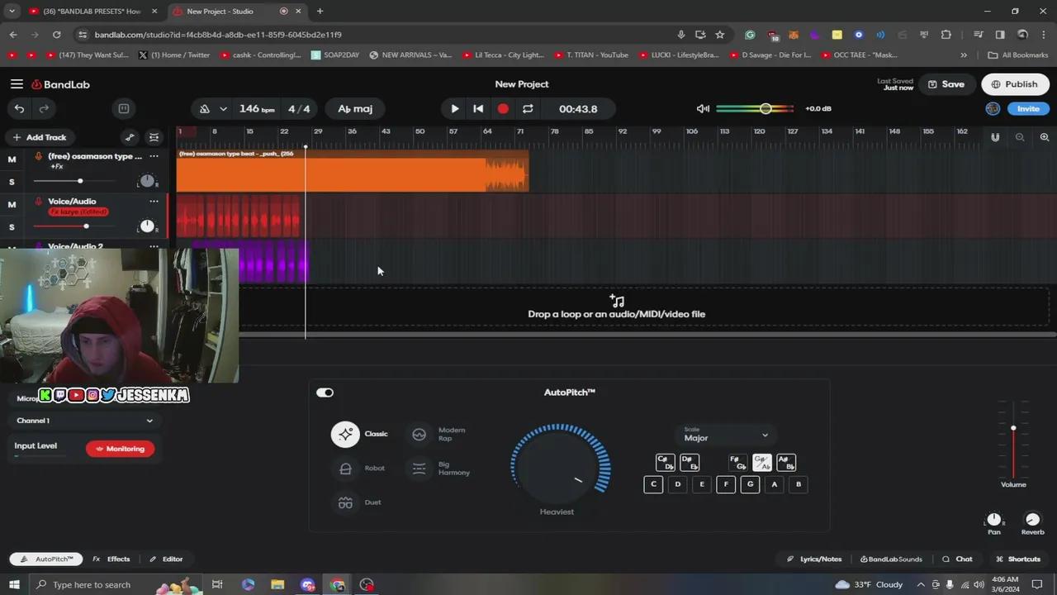This screenshot has height=595, width=1057.
Task: Adjust the master volume slider
Action: coord(765,109)
